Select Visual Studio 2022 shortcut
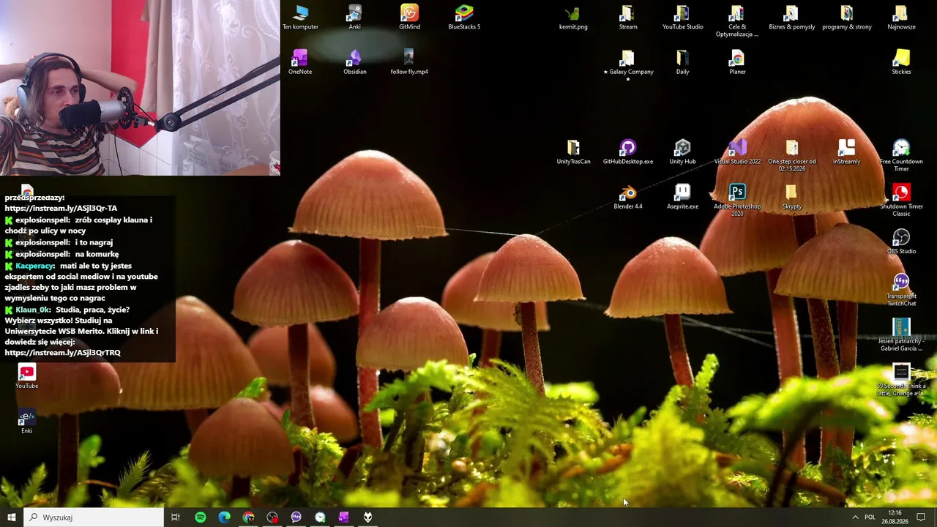This screenshot has width=937, height=527. click(737, 152)
